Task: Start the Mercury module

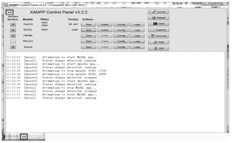Action: (x=88, y=41)
